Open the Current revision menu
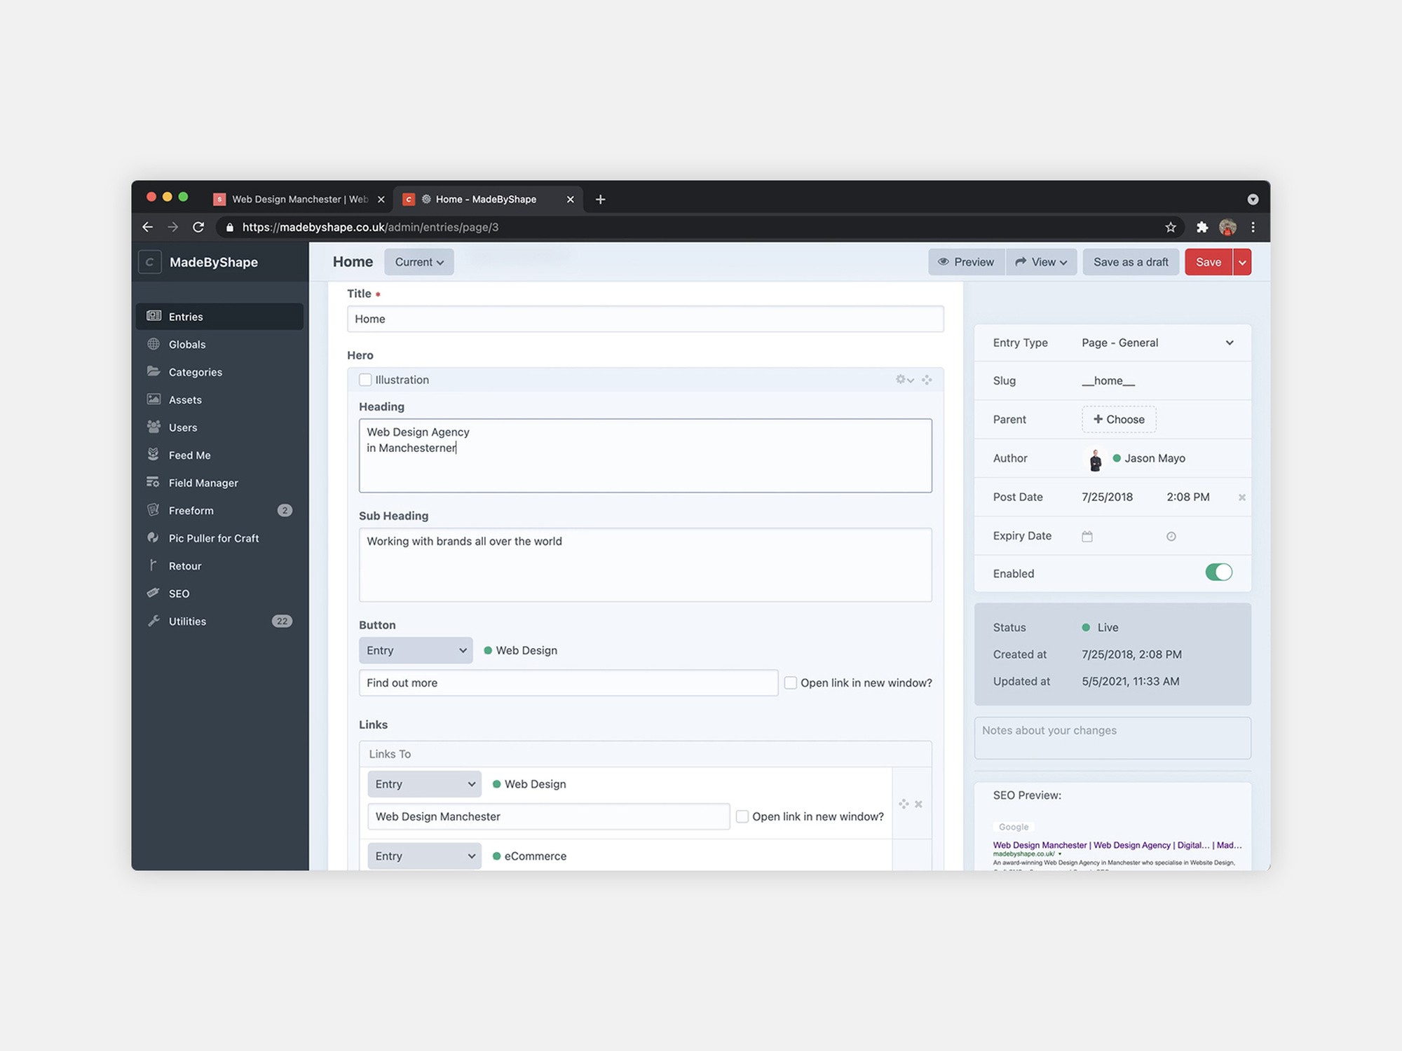 pos(418,261)
